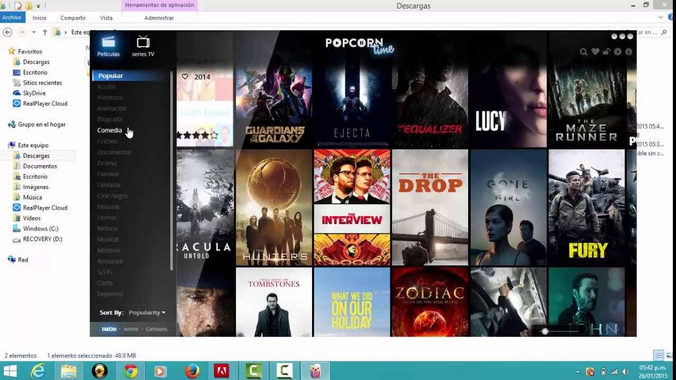Image resolution: width=676 pixels, height=380 pixels.
Task: Open the Windows Start button
Action: 10,371
